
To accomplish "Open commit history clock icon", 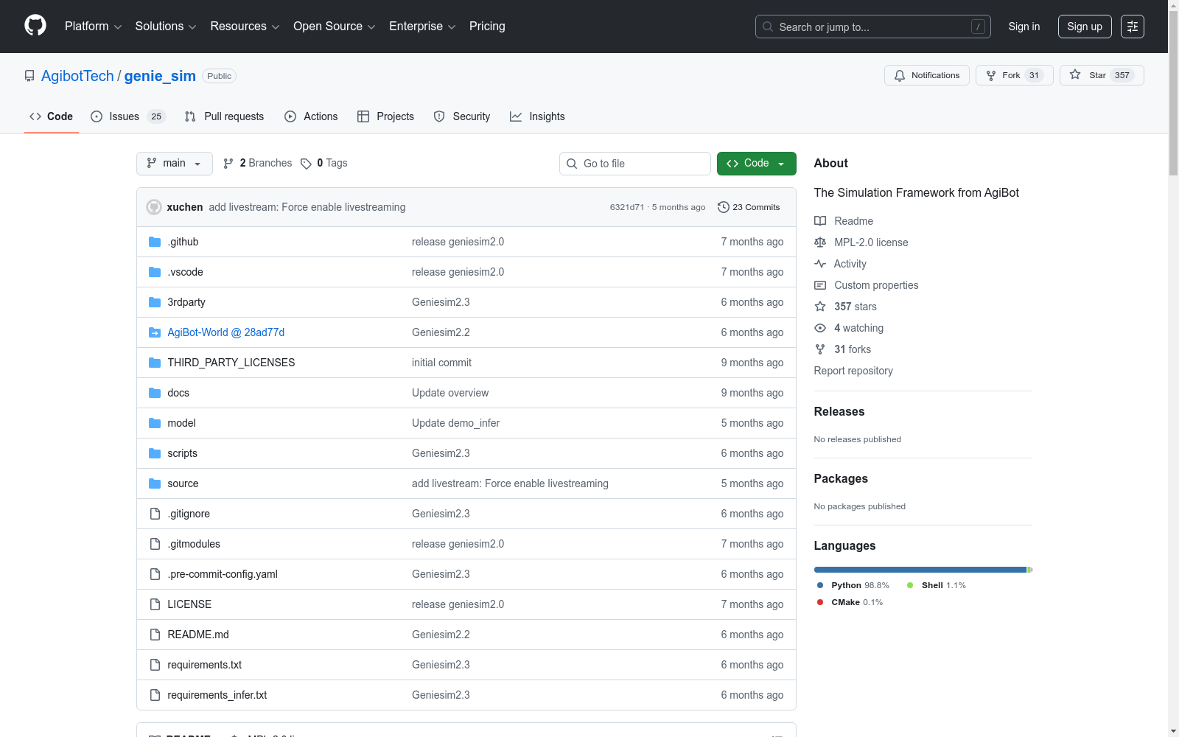I will pos(724,207).
